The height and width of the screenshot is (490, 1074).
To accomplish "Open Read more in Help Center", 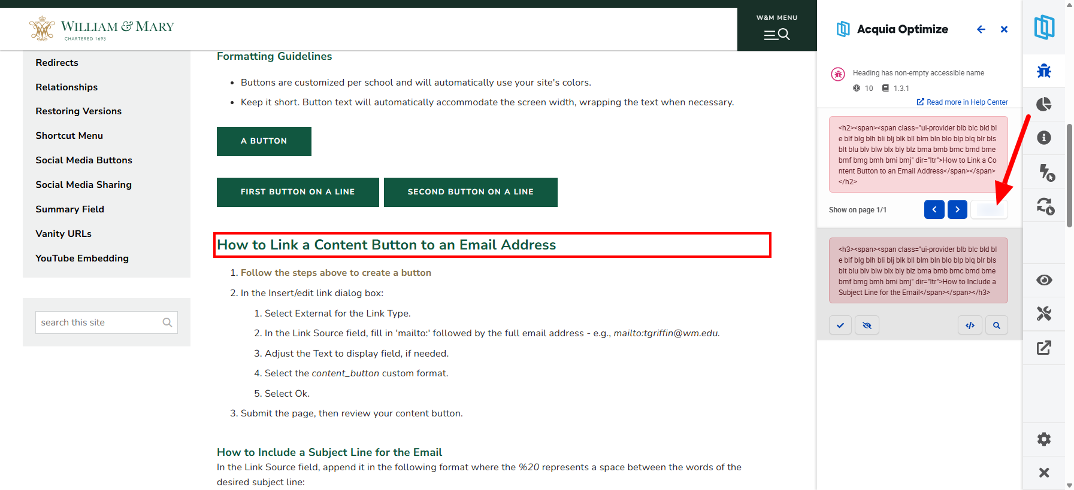I will point(963,102).
